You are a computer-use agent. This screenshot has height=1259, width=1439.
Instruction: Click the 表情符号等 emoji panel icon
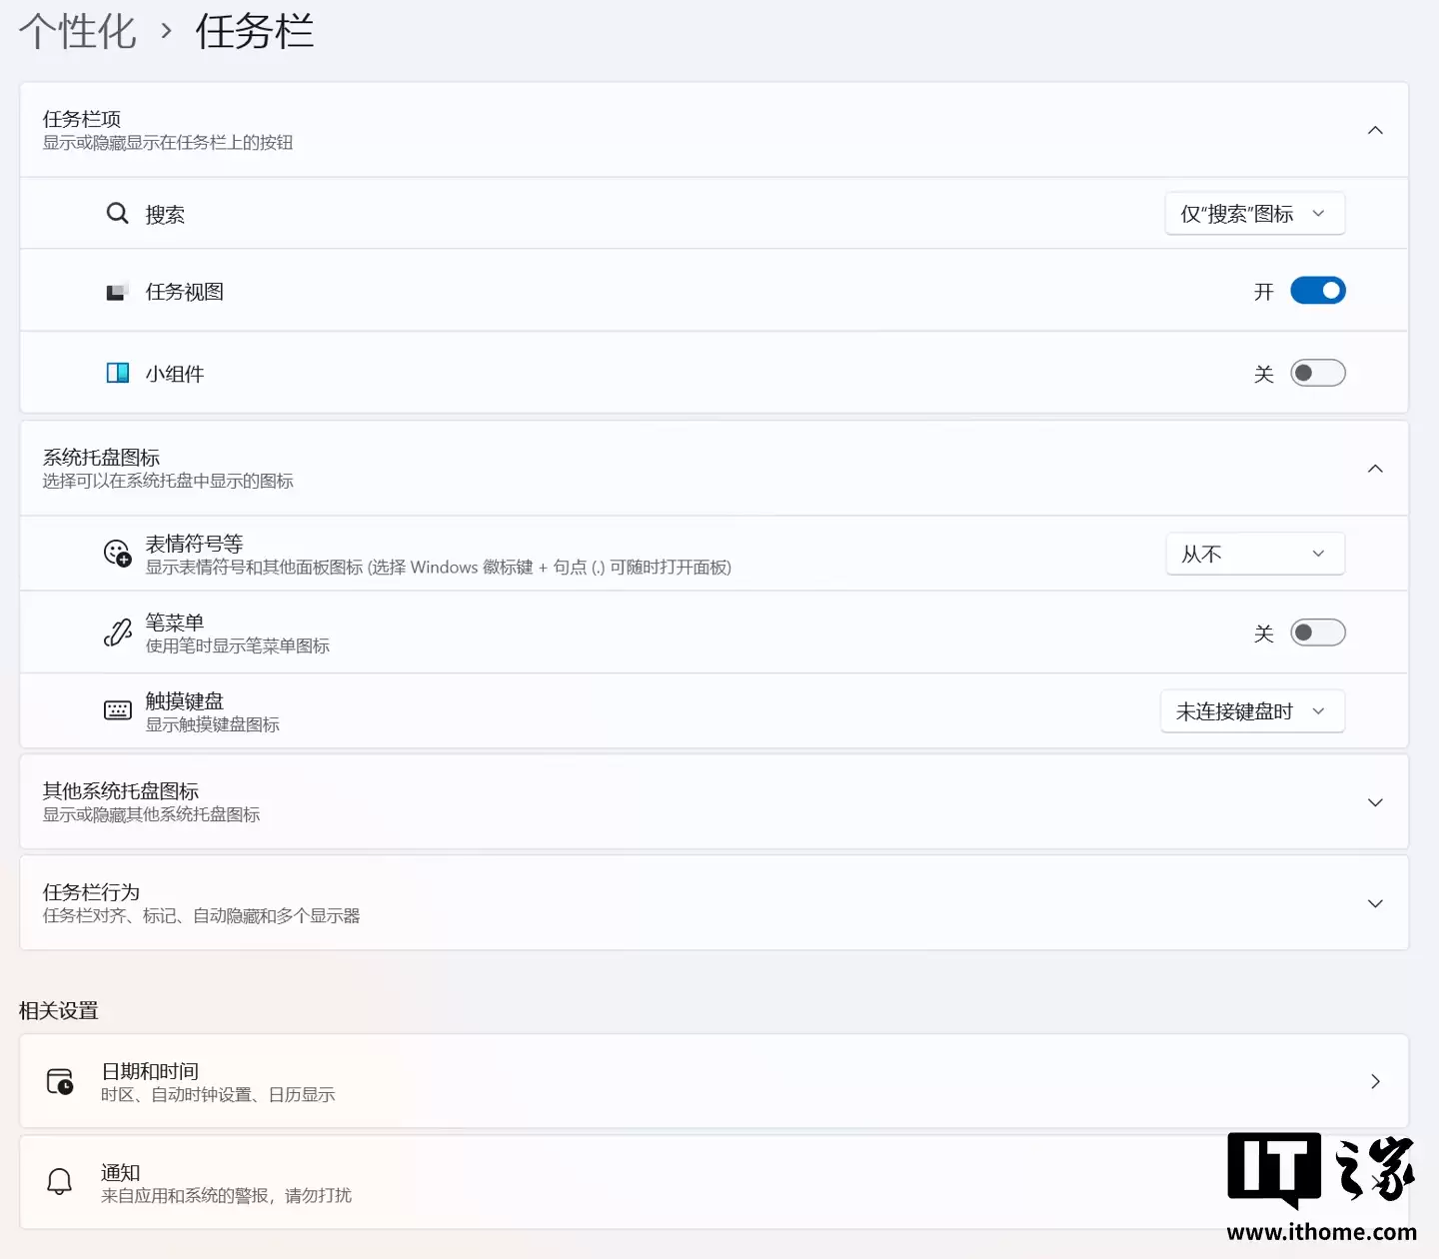[117, 553]
